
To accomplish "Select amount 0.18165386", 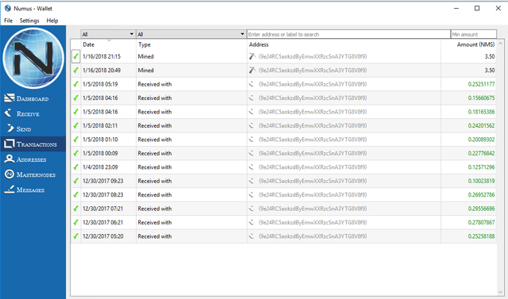I will point(481,112).
